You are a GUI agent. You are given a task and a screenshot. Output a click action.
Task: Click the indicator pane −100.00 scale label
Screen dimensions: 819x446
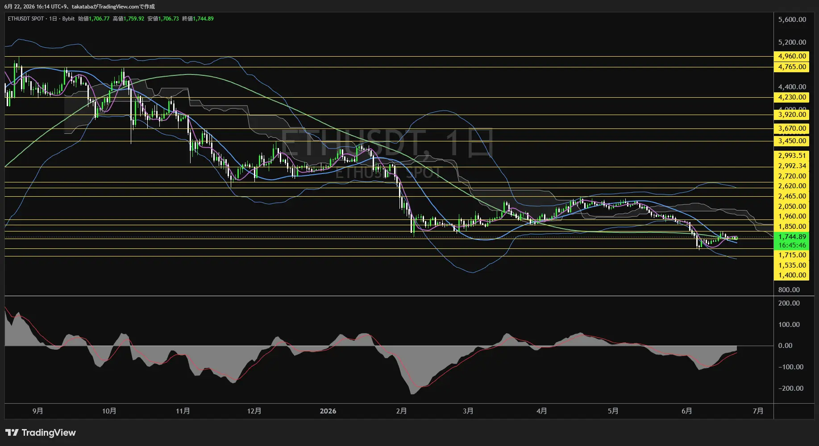click(x=790, y=367)
